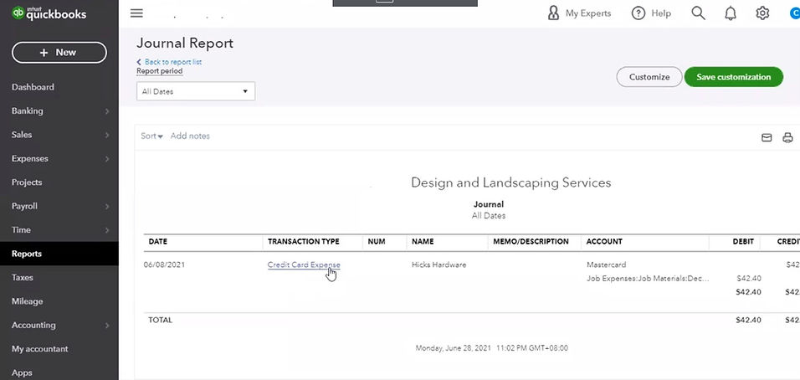This screenshot has height=380, width=800.
Task: Open the Sort dropdown
Action: click(151, 136)
